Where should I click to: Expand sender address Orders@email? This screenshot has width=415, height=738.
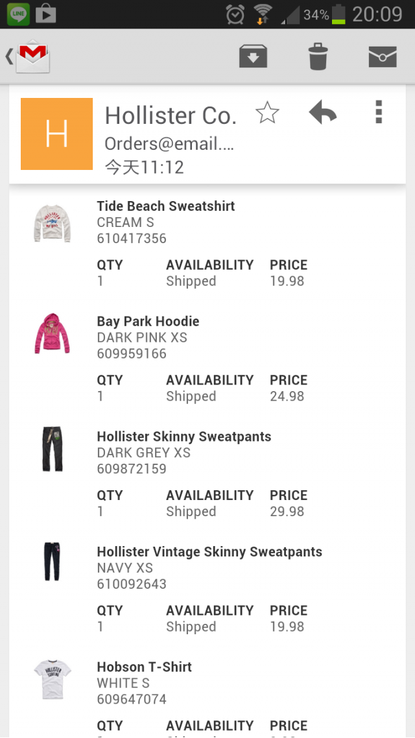[169, 143]
